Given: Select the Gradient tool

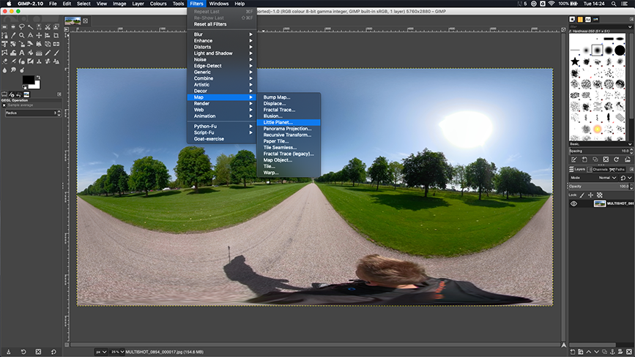Looking at the screenshot, I should point(39,53).
